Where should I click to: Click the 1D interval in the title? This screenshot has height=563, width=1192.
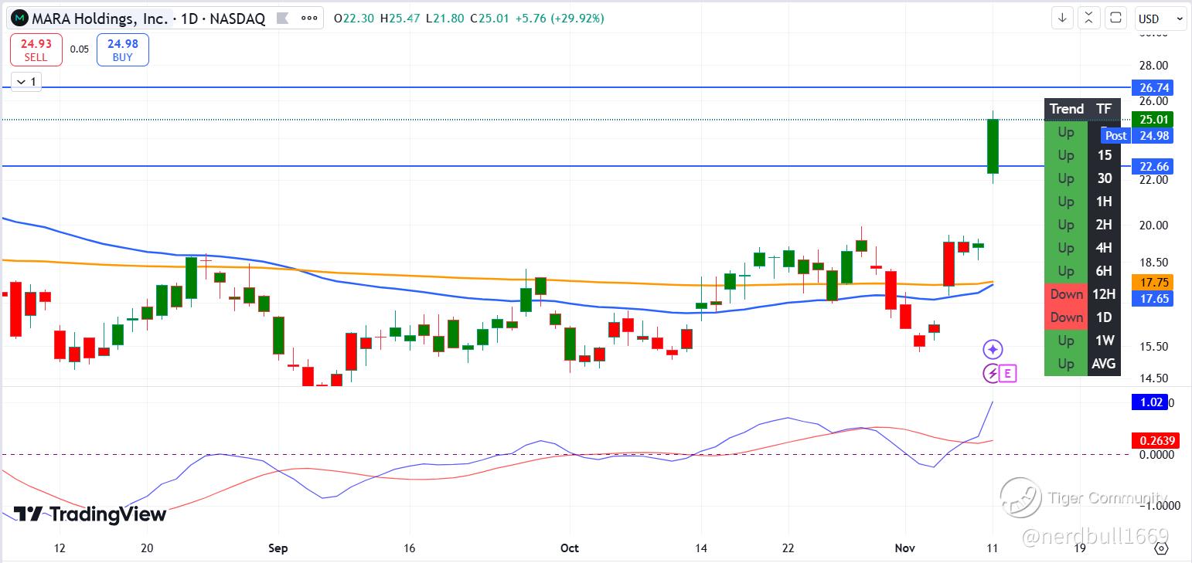[189, 19]
